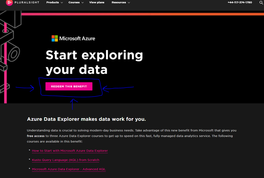Go to View plans
Image resolution: width=264 pixels, height=178 pixels.
pos(97,3)
